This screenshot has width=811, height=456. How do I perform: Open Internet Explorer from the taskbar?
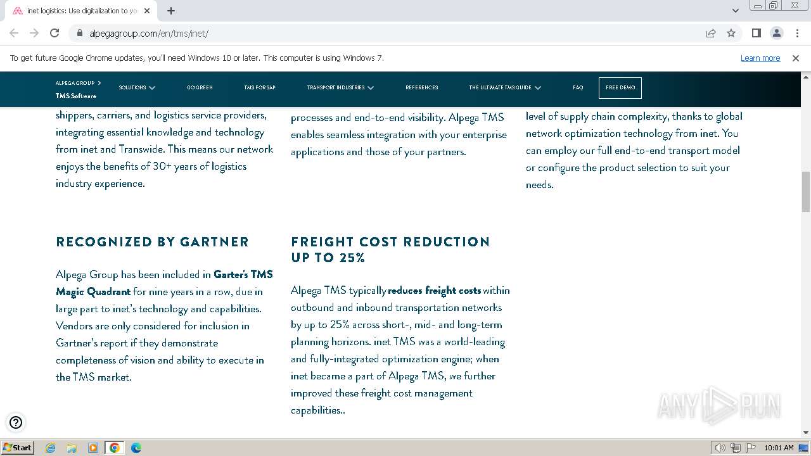point(50,448)
